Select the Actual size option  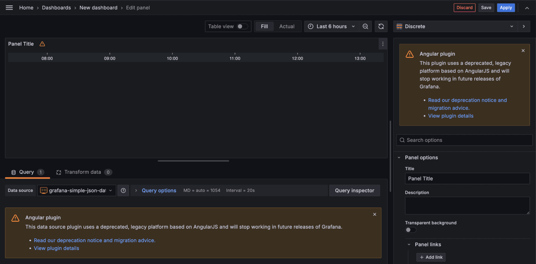click(x=287, y=27)
